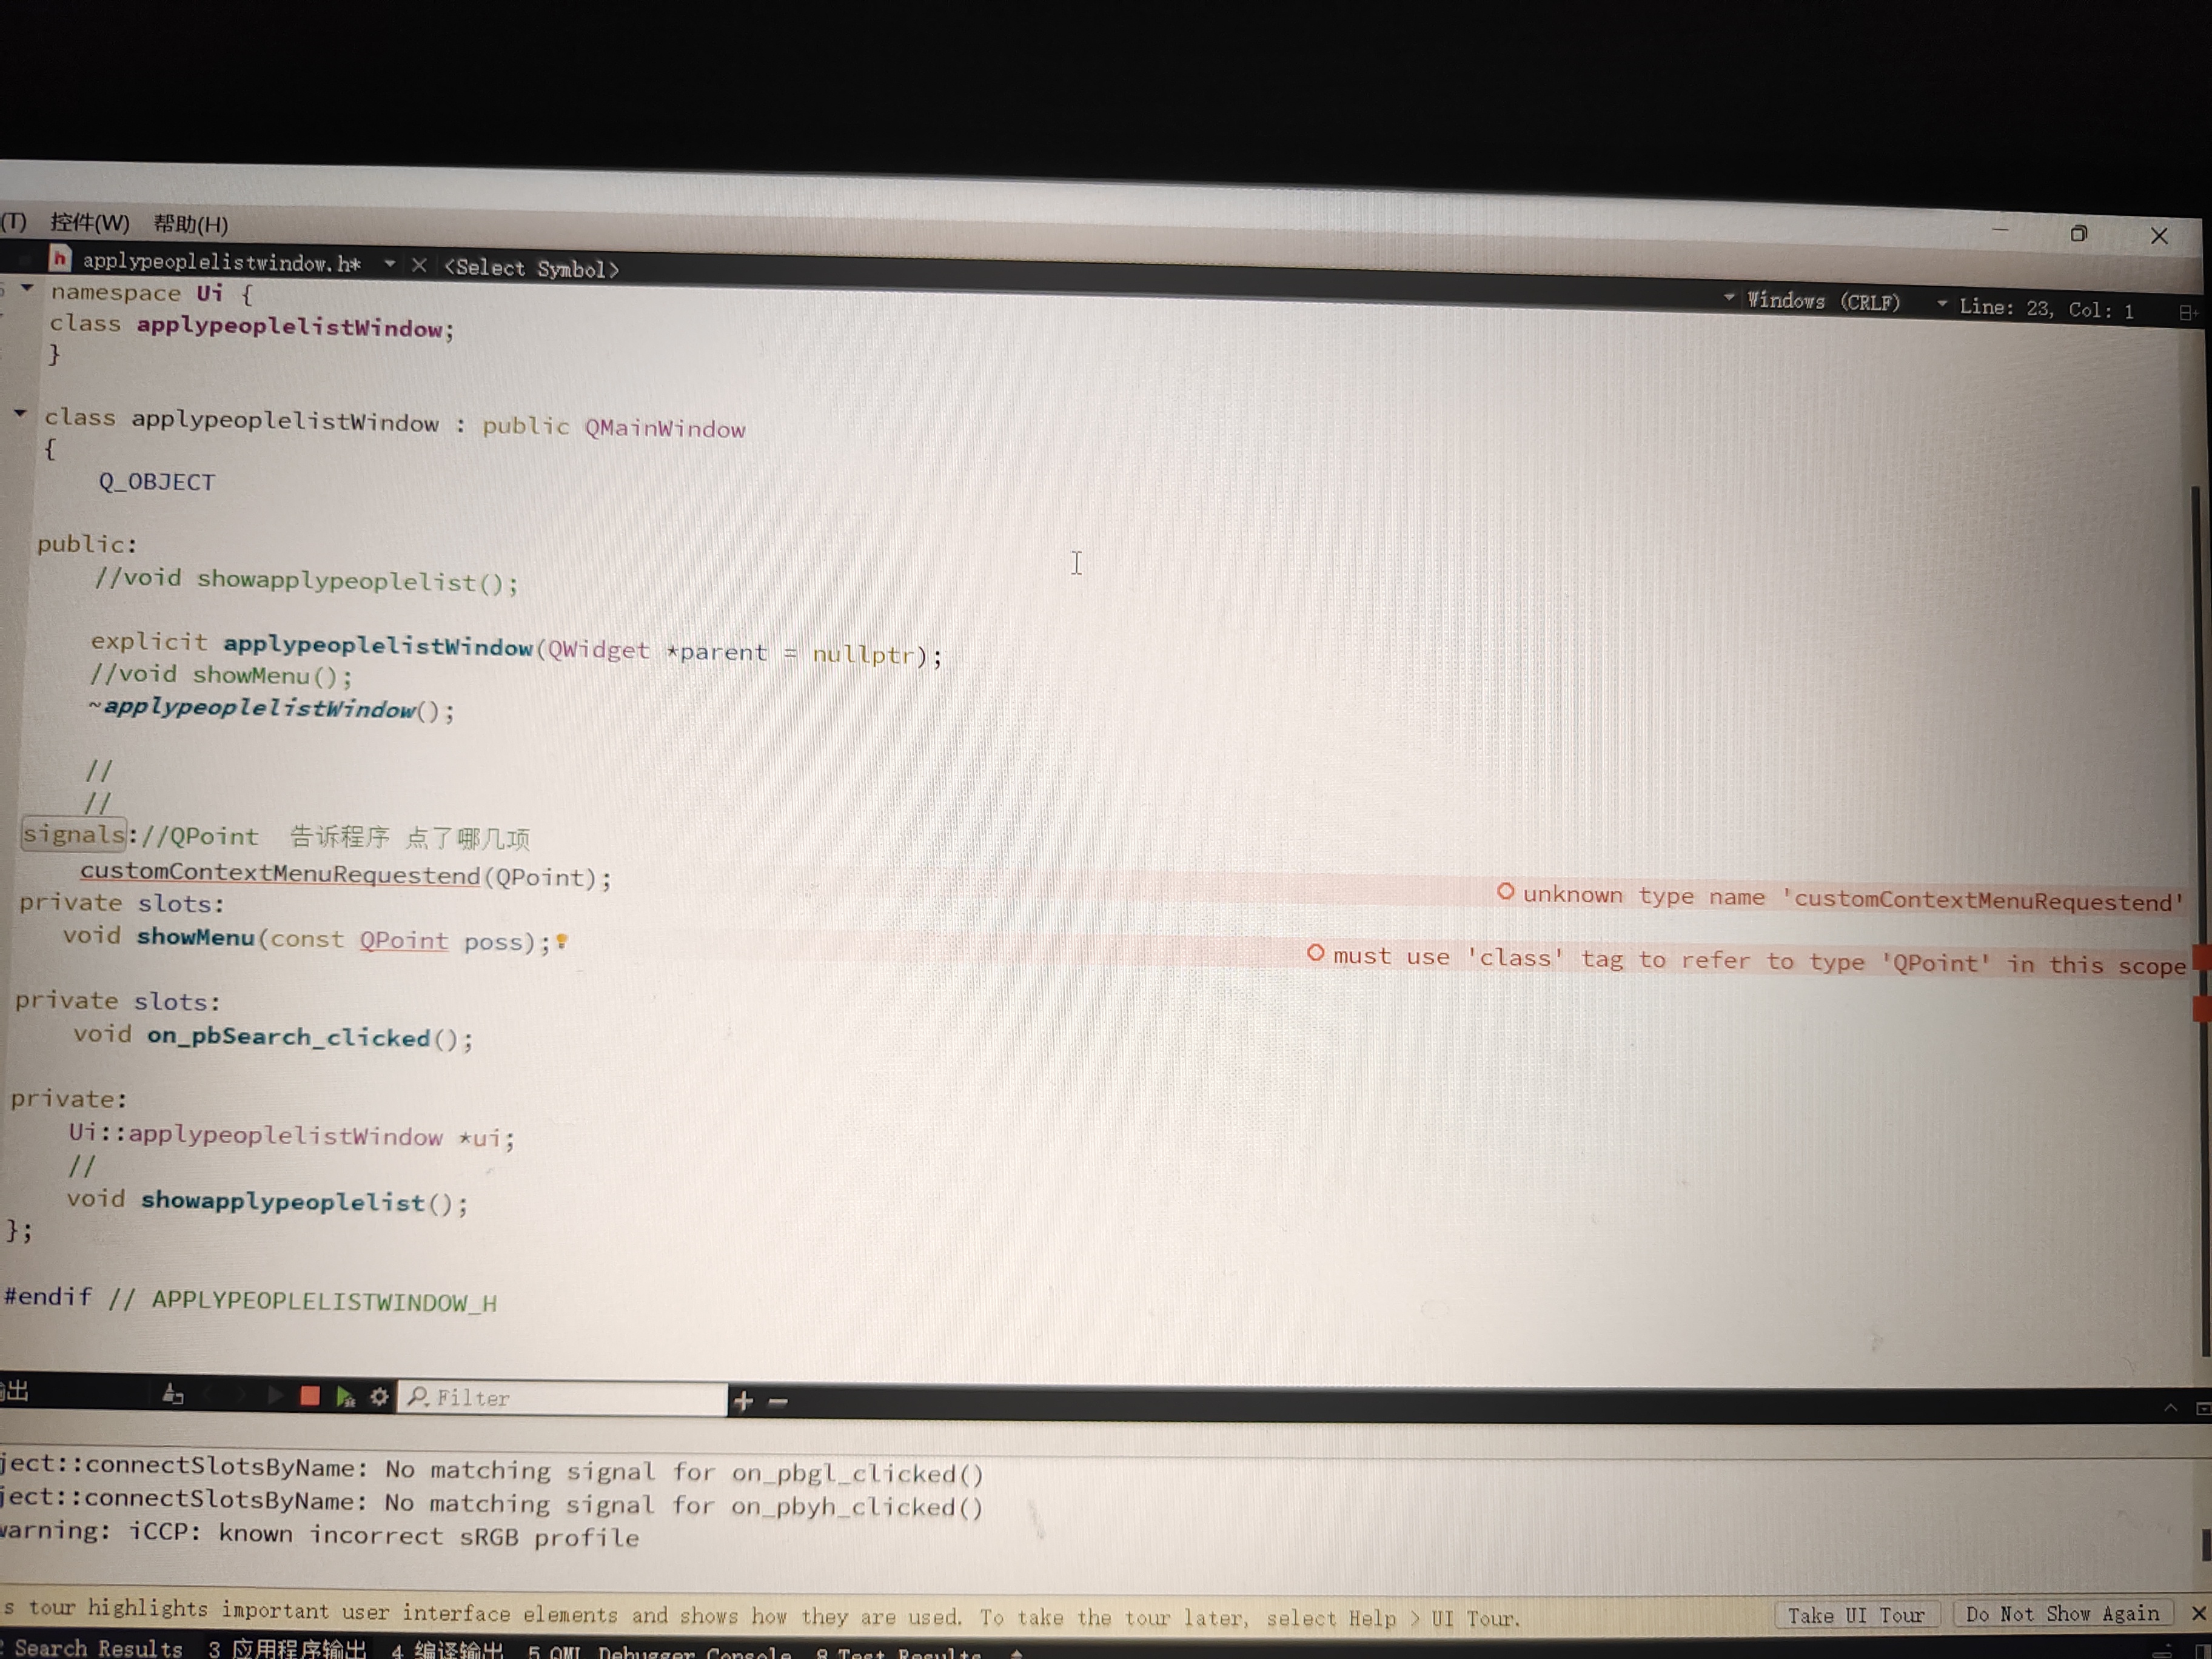The width and height of the screenshot is (2212, 1659).
Task: Click the header file icon beside applypeoplelistwindow.h
Action: pyautogui.click(x=60, y=259)
